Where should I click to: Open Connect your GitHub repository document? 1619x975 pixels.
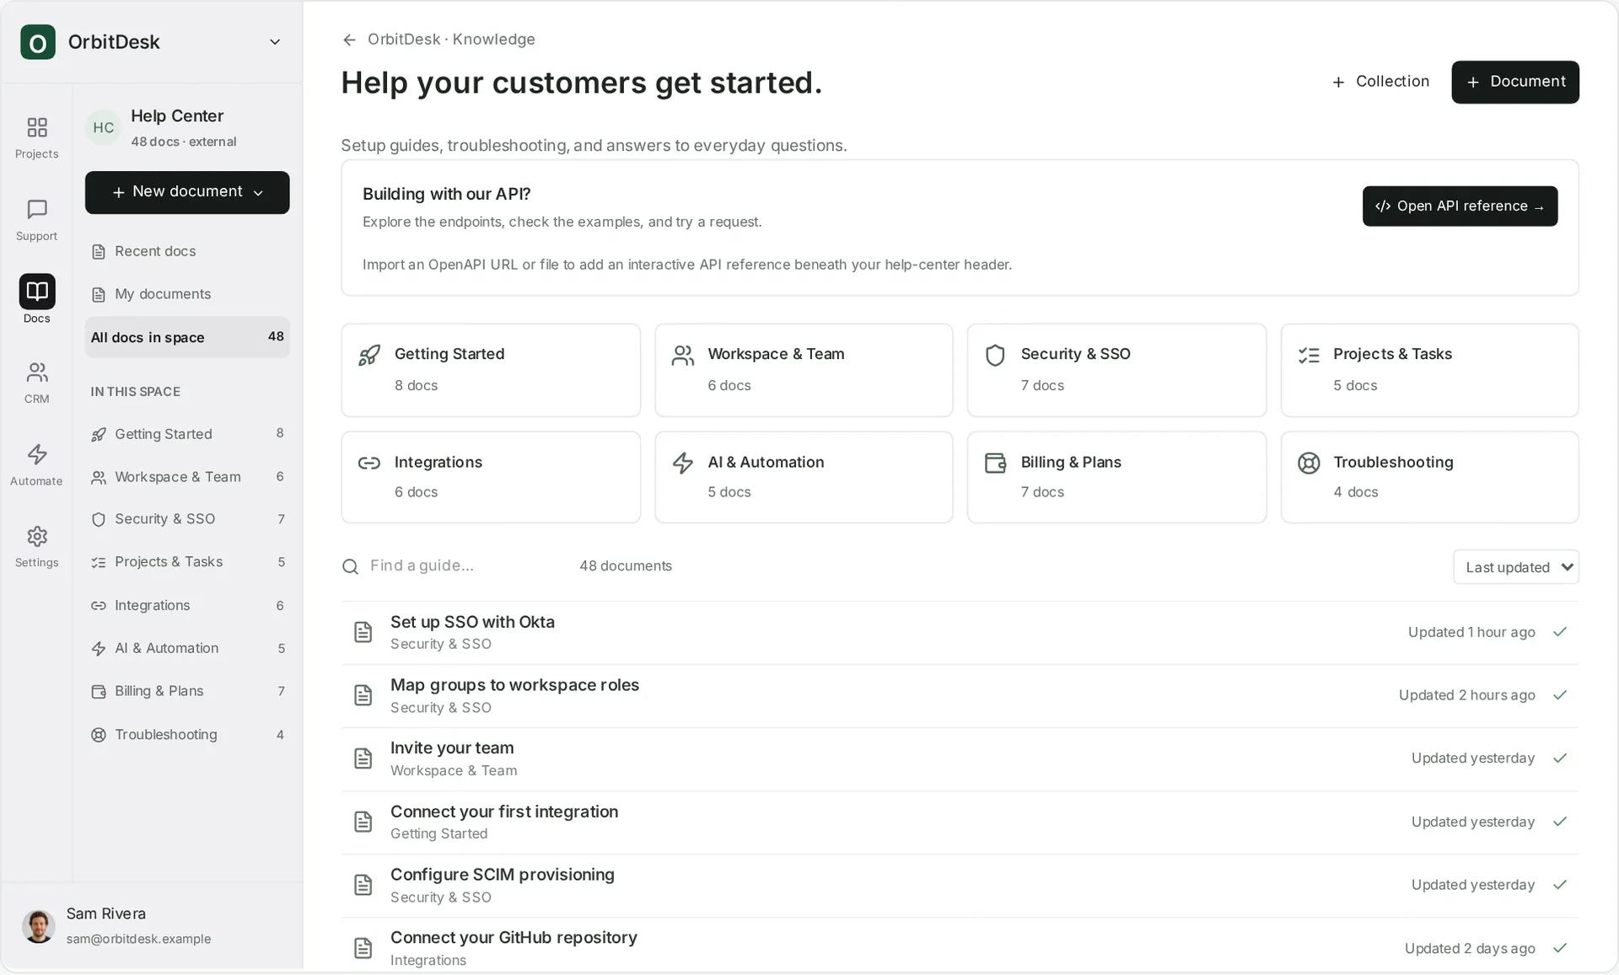pos(960,946)
